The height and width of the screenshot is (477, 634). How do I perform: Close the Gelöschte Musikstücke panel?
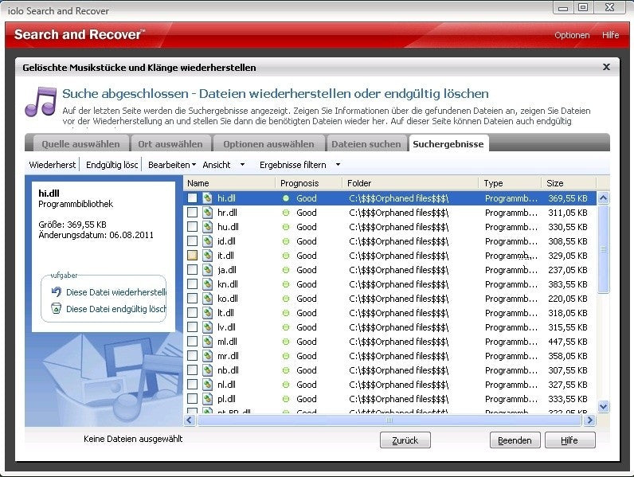[x=606, y=67]
